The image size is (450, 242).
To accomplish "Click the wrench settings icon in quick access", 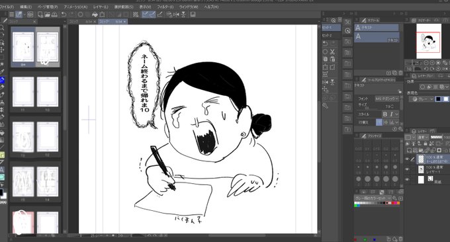I will (x=325, y=106).
